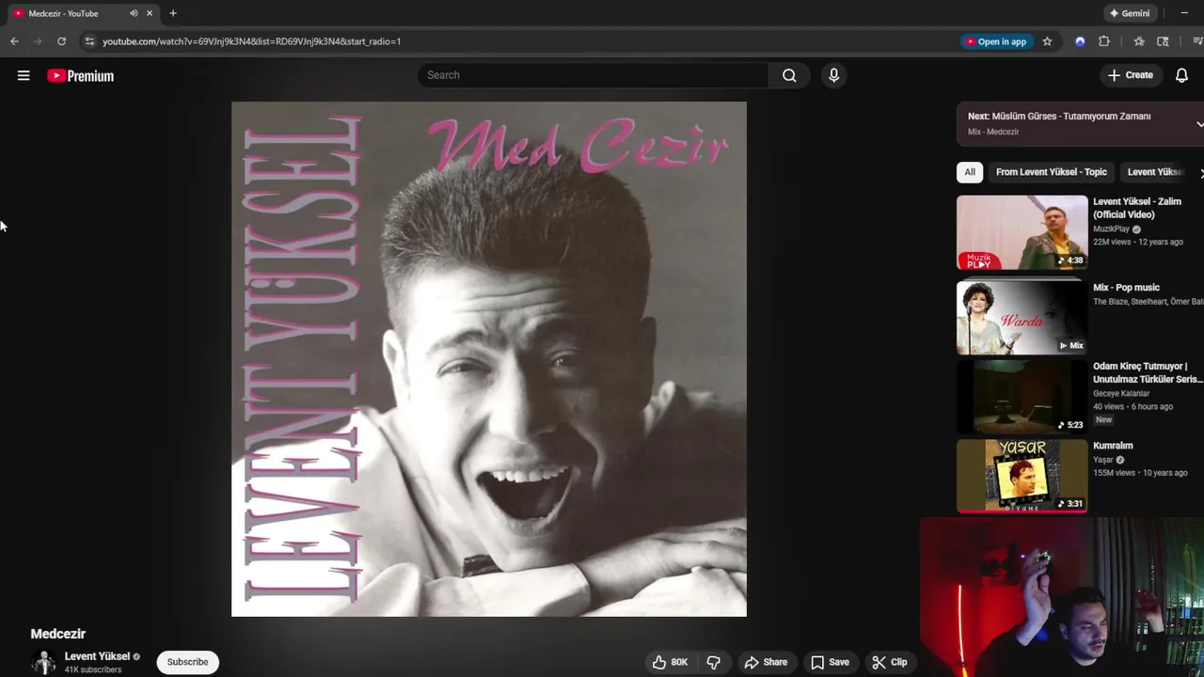Click the Med Cezir album cover video

489,359
